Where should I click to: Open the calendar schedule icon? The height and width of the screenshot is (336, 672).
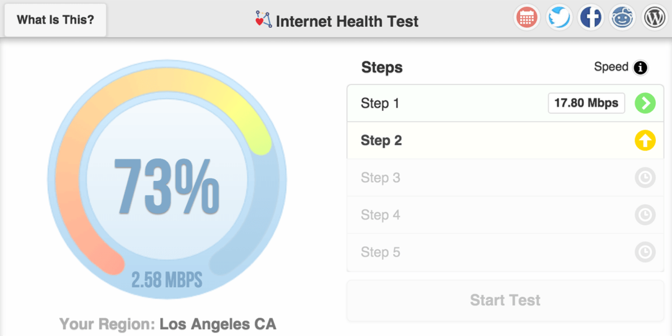[526, 17]
